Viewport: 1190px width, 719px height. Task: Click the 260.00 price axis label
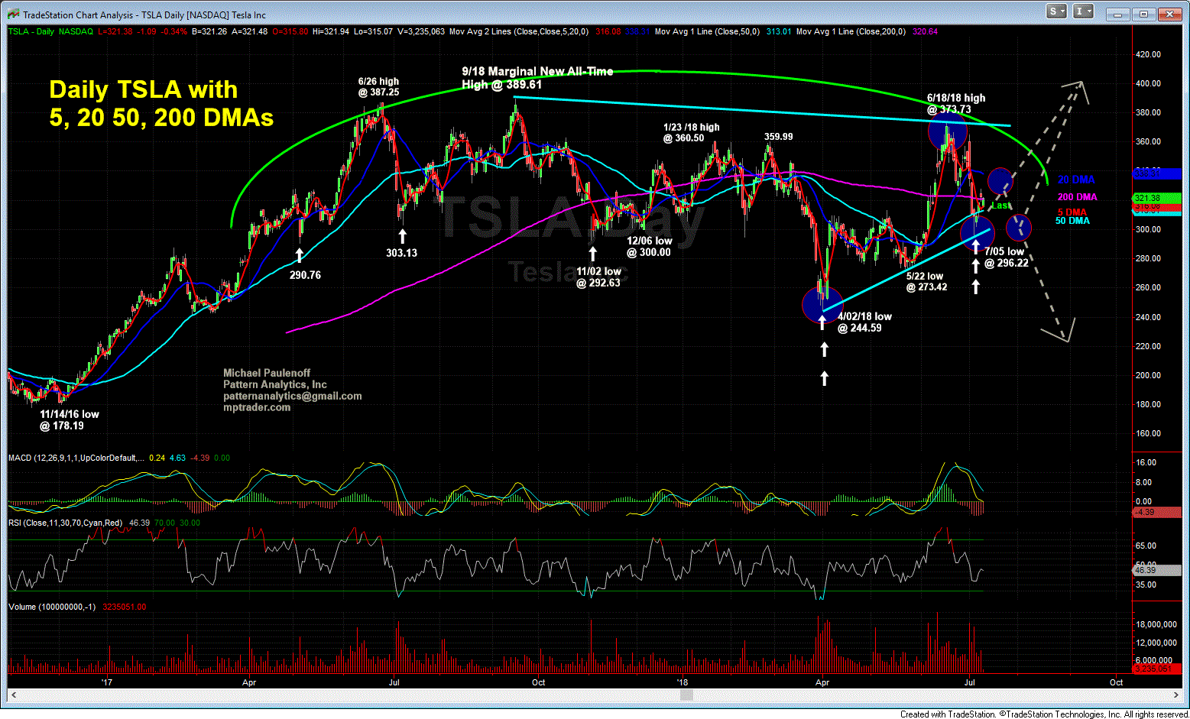click(x=1148, y=287)
